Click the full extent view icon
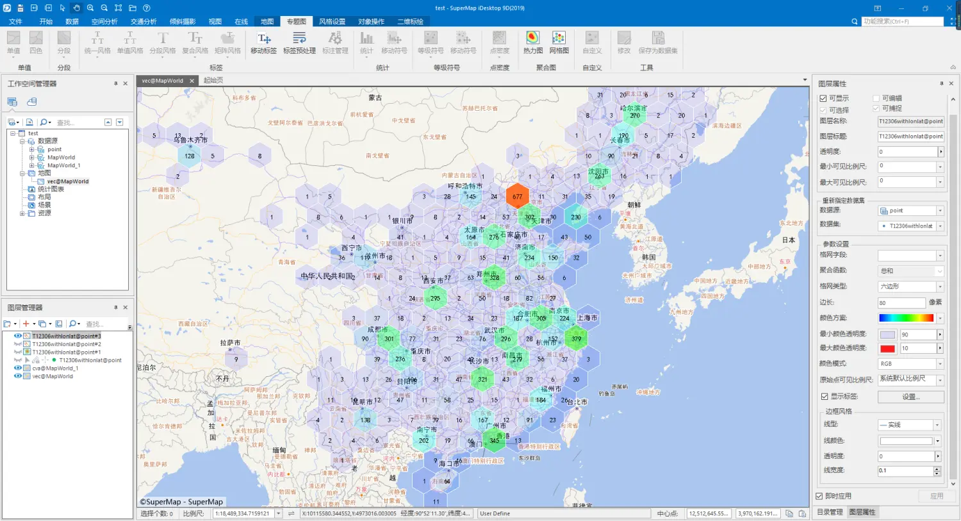The image size is (961, 521). point(119,8)
